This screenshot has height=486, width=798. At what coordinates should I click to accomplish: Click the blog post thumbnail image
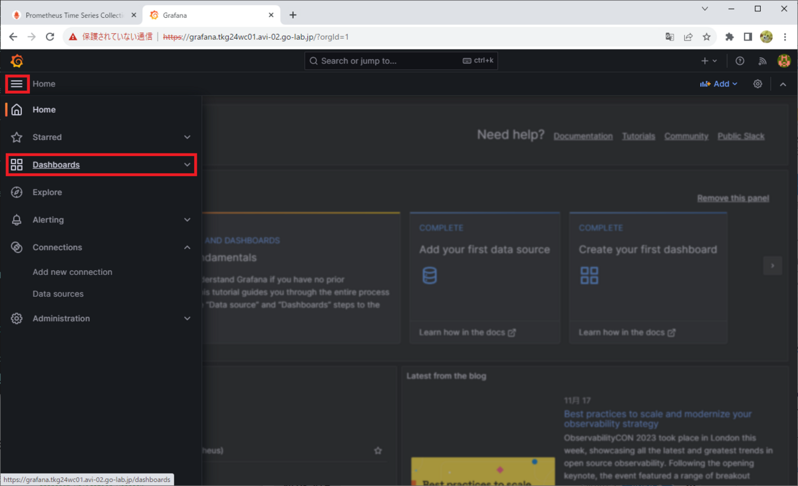pos(483,471)
